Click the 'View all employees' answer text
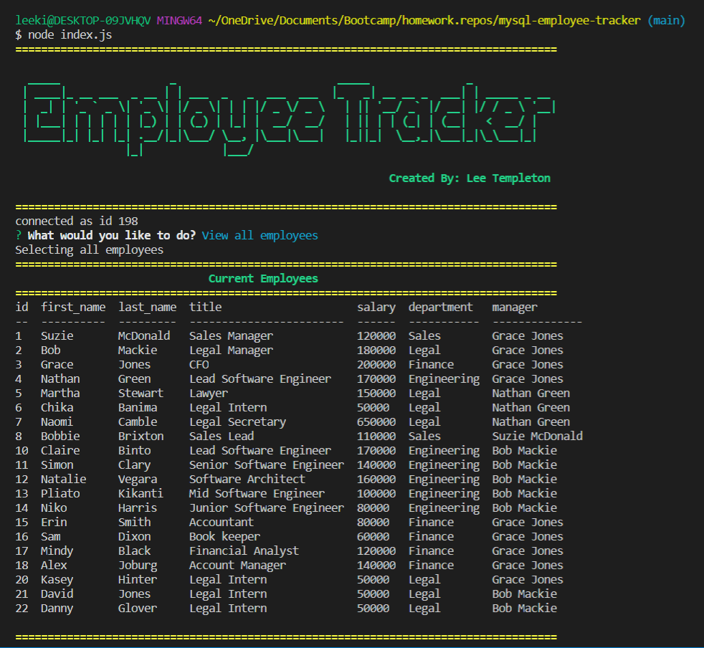704x648 pixels. click(x=260, y=235)
